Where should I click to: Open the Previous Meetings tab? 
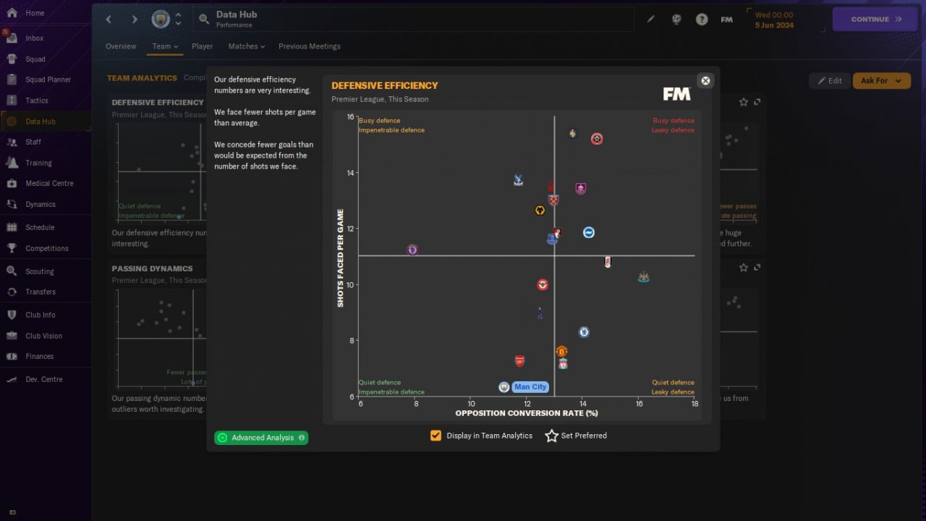[310, 46]
